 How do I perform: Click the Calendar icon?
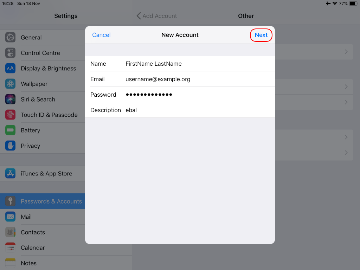coord(10,247)
